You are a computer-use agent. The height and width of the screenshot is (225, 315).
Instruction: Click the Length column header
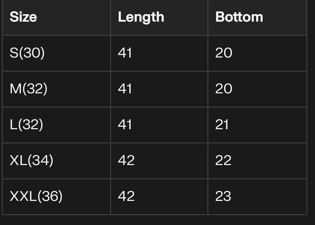(141, 17)
